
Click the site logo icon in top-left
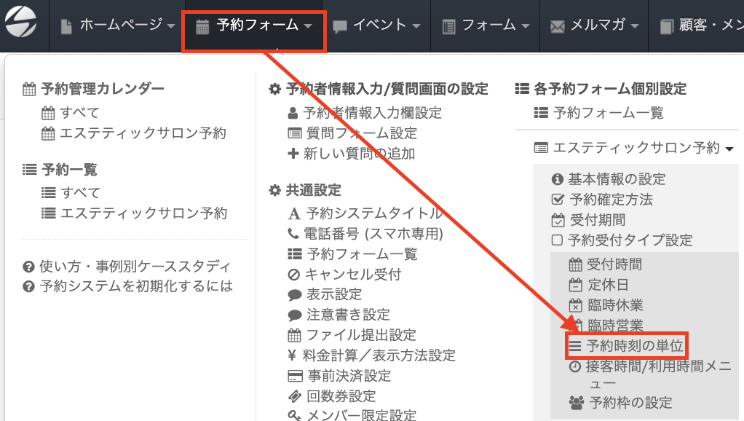pyautogui.click(x=20, y=25)
